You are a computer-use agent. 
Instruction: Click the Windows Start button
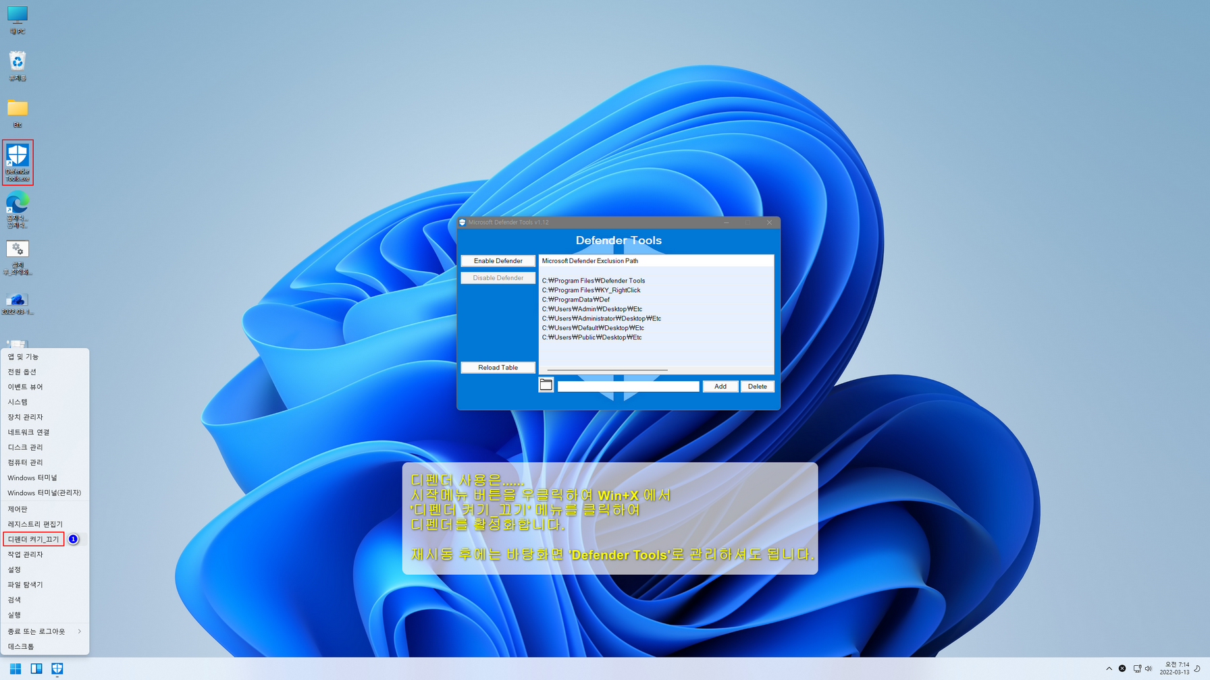[x=15, y=669]
